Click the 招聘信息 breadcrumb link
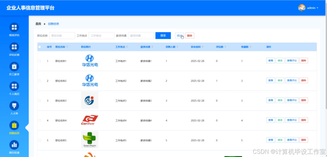Screen dimensions: 327x157 coord(54,24)
